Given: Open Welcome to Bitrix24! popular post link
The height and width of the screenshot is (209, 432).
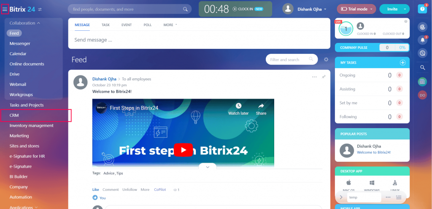Looking at the screenshot, I should (x=374, y=152).
